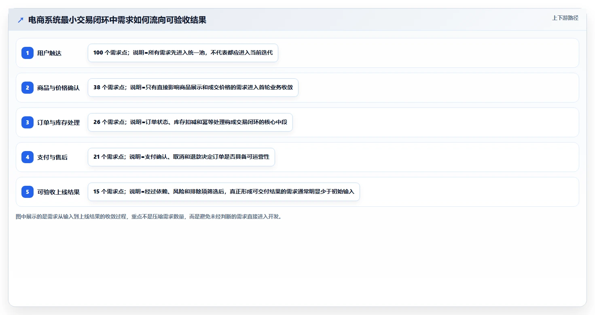Select the 用户触达 step label
The width and height of the screenshot is (595, 315).
click(49, 53)
